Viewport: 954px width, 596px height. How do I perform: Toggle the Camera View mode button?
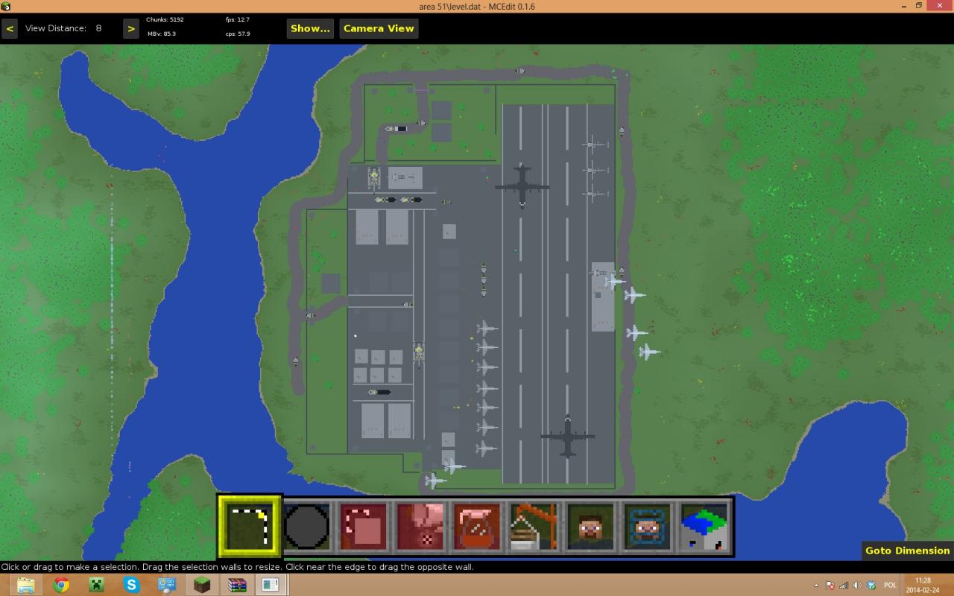click(379, 28)
